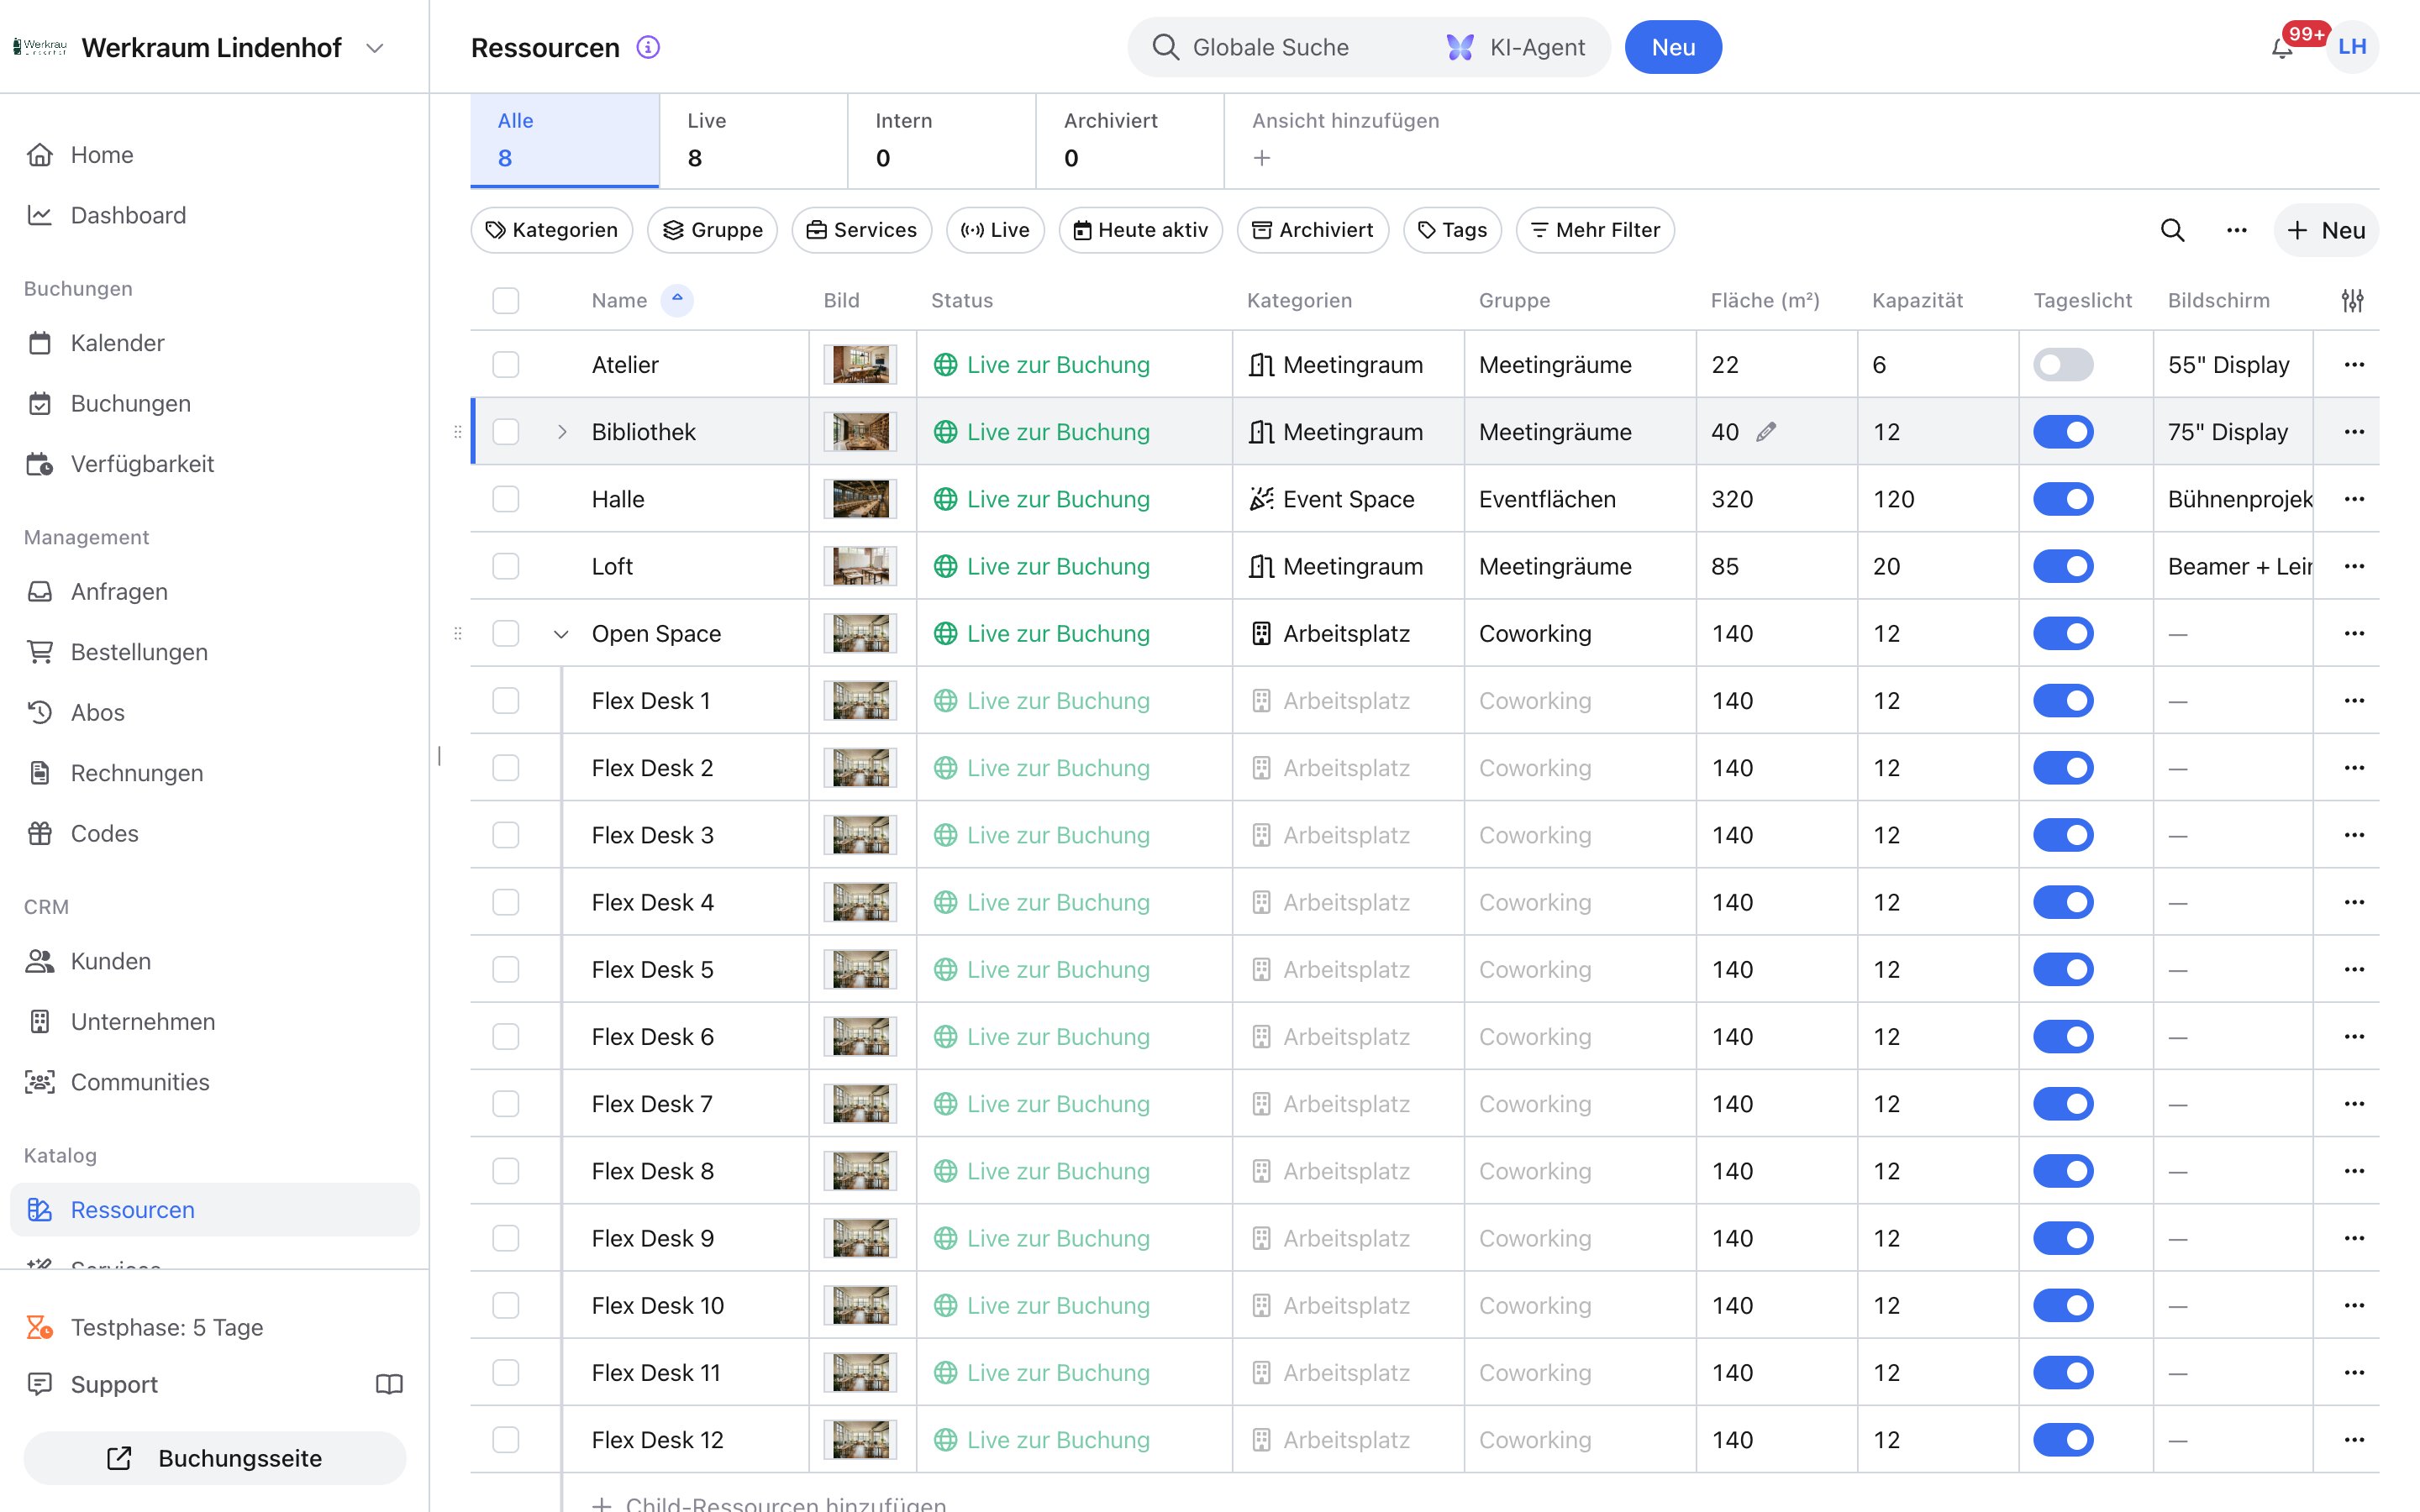Open the notifications bell icon
Viewport: 2420px width, 1512px height.
pos(2282,47)
